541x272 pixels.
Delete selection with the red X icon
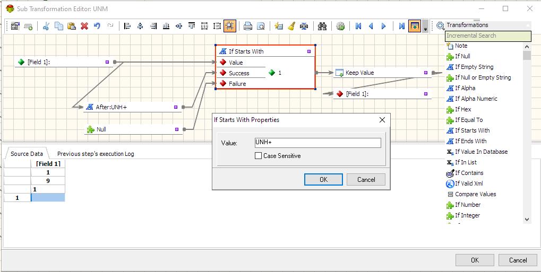coord(84,26)
